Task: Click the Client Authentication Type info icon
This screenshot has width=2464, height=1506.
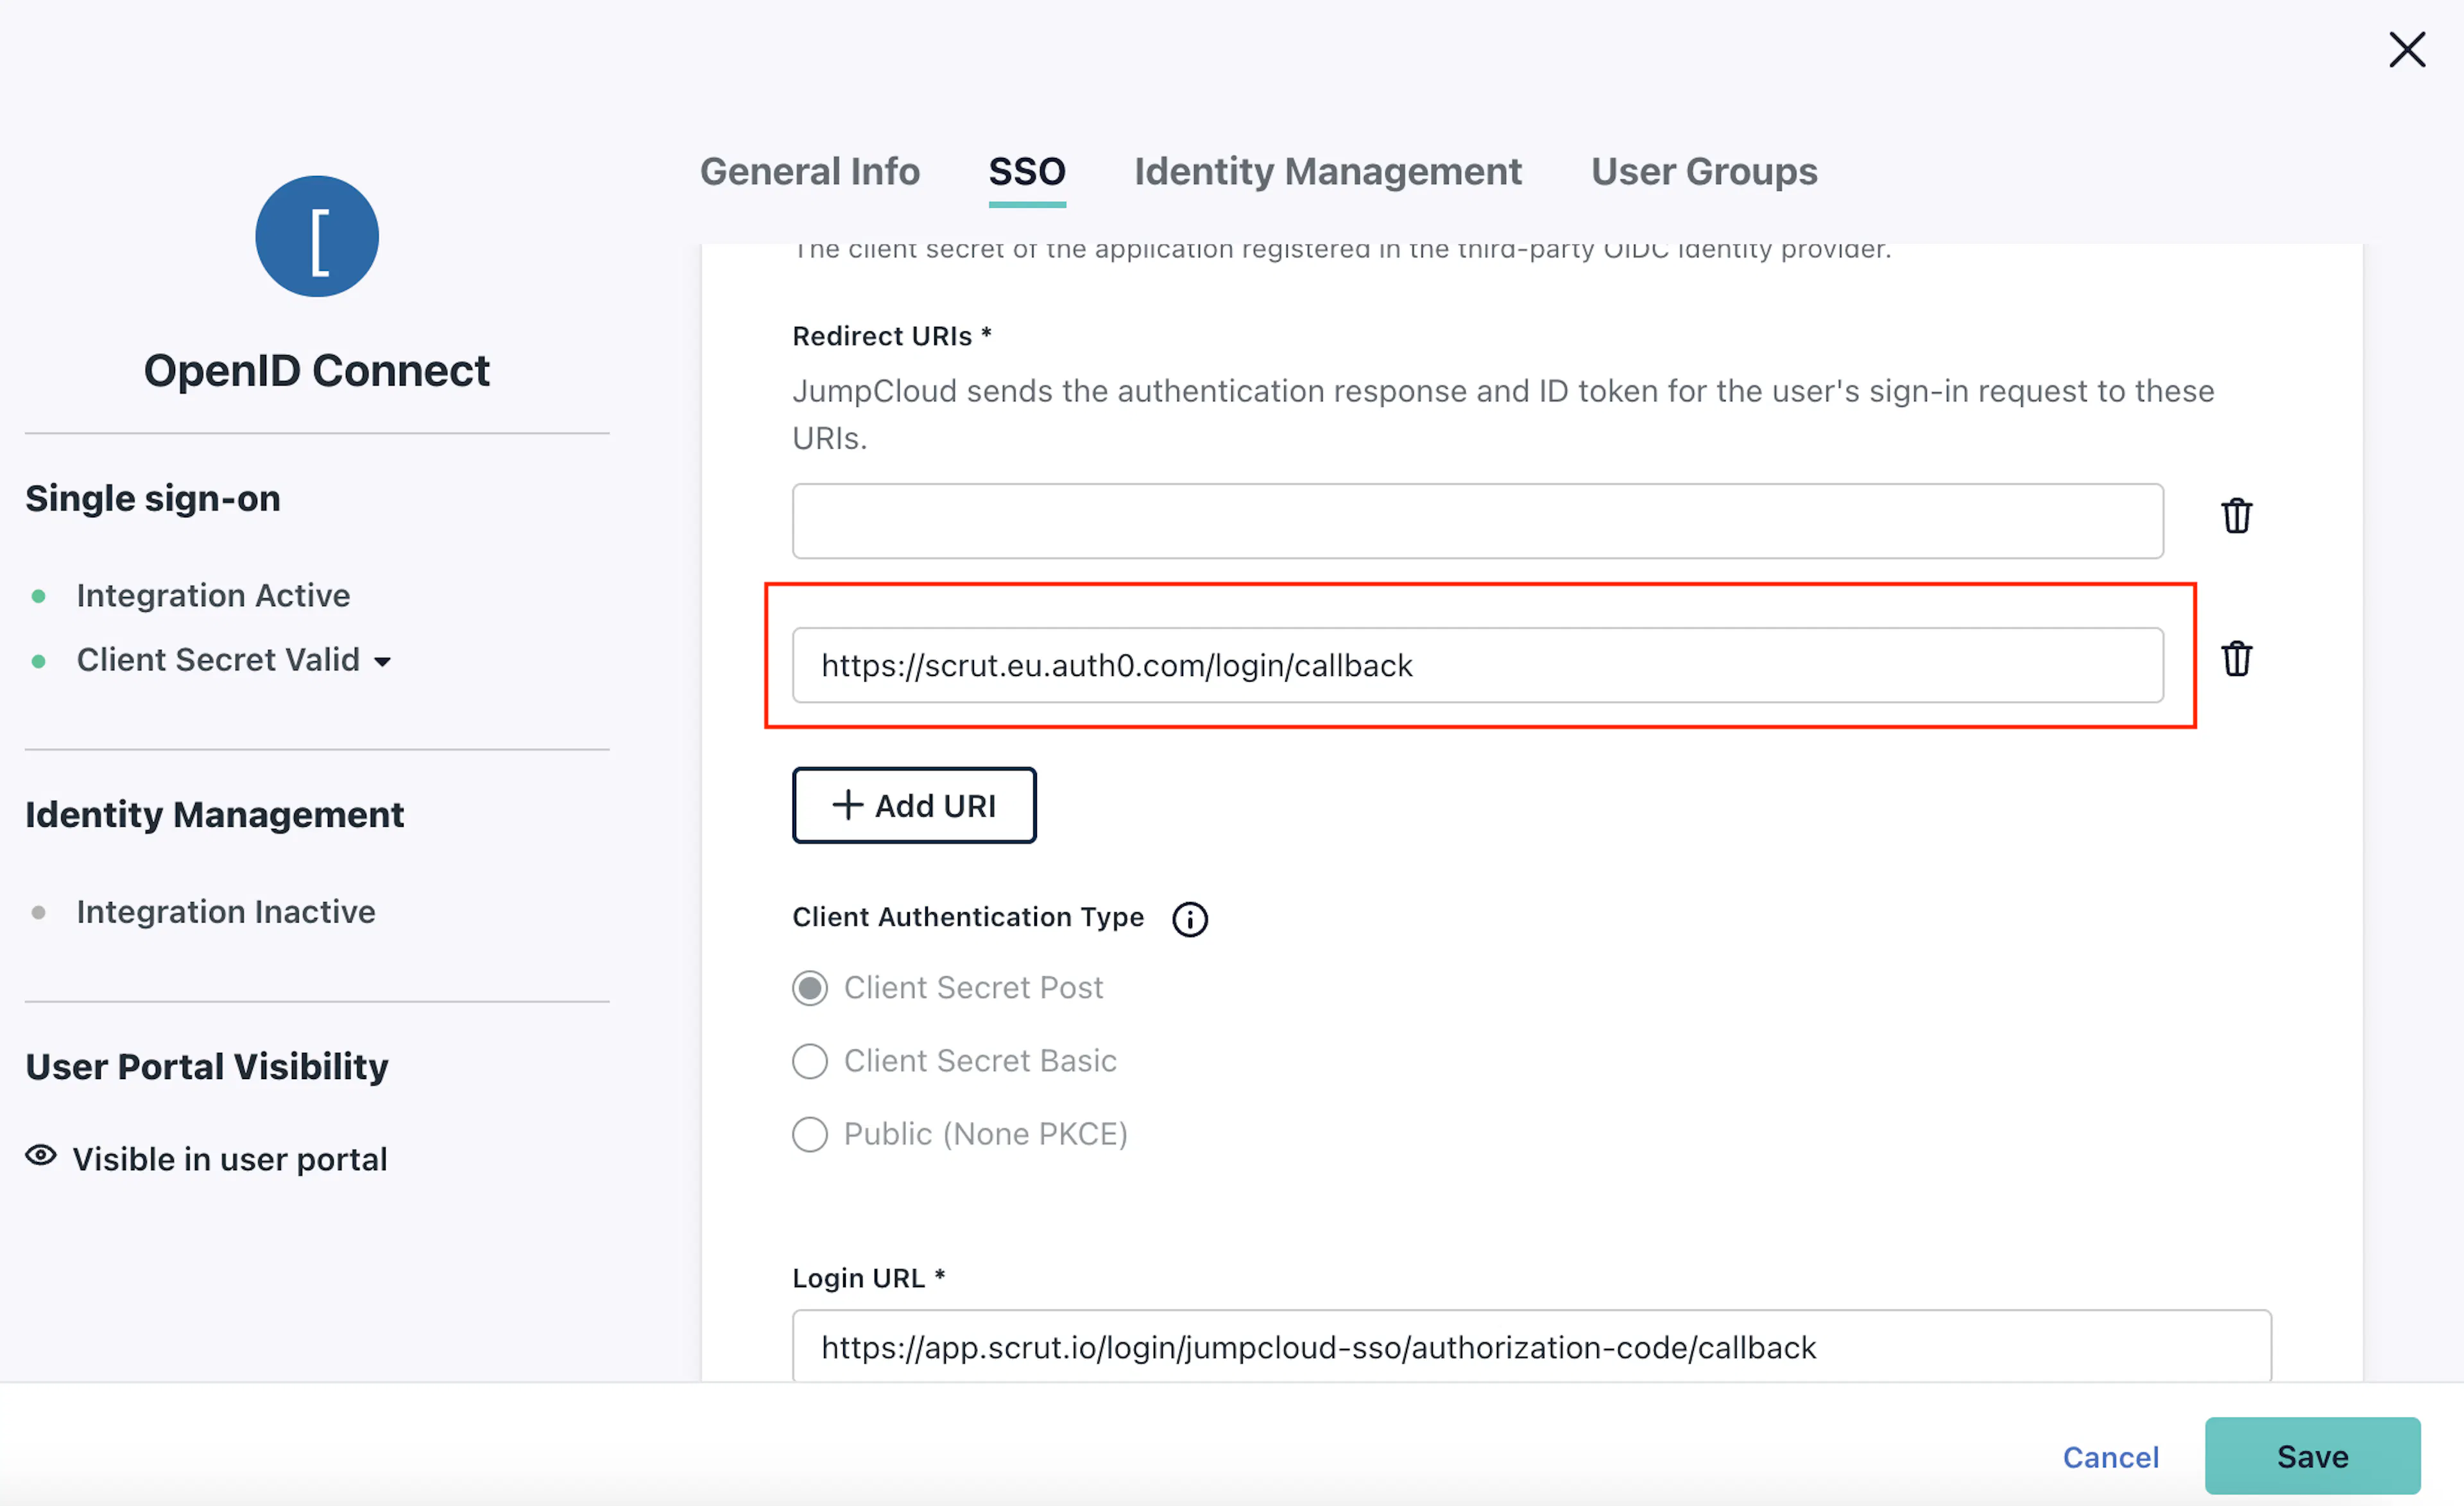Action: point(1189,919)
